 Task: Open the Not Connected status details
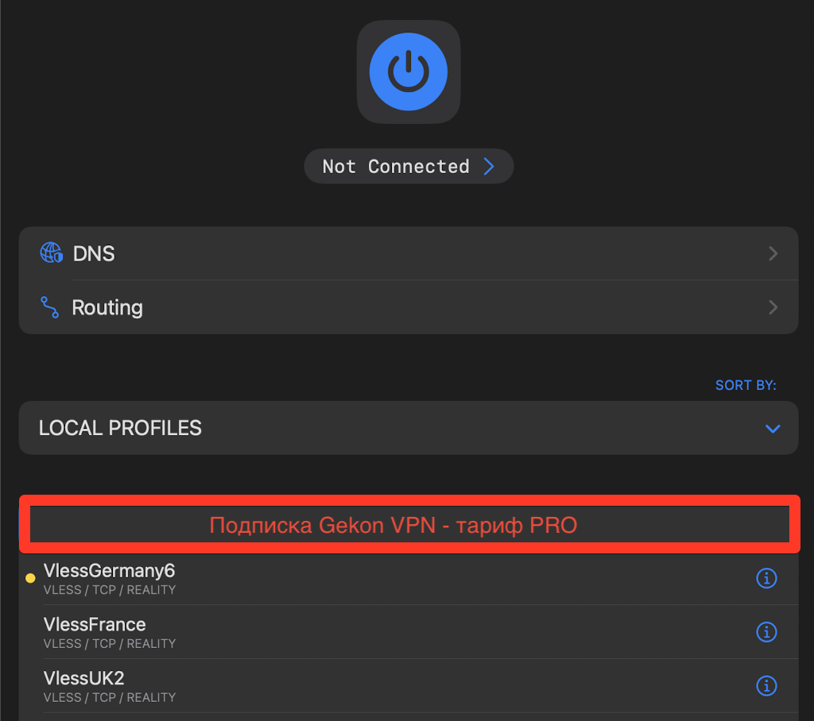(409, 167)
